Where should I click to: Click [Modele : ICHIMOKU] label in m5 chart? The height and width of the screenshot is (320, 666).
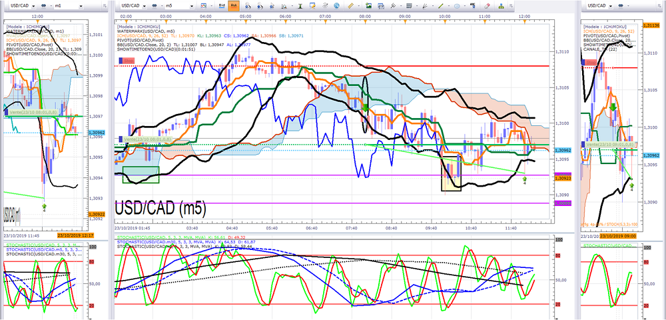point(138,27)
